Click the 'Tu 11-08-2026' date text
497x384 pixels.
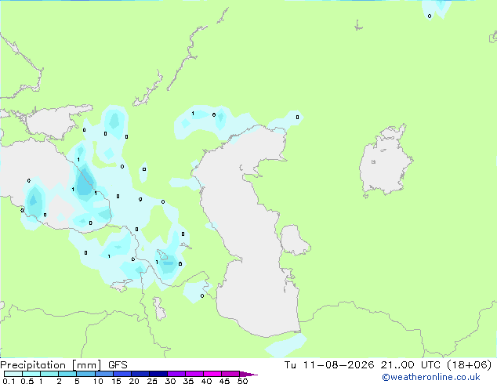coord(329,365)
